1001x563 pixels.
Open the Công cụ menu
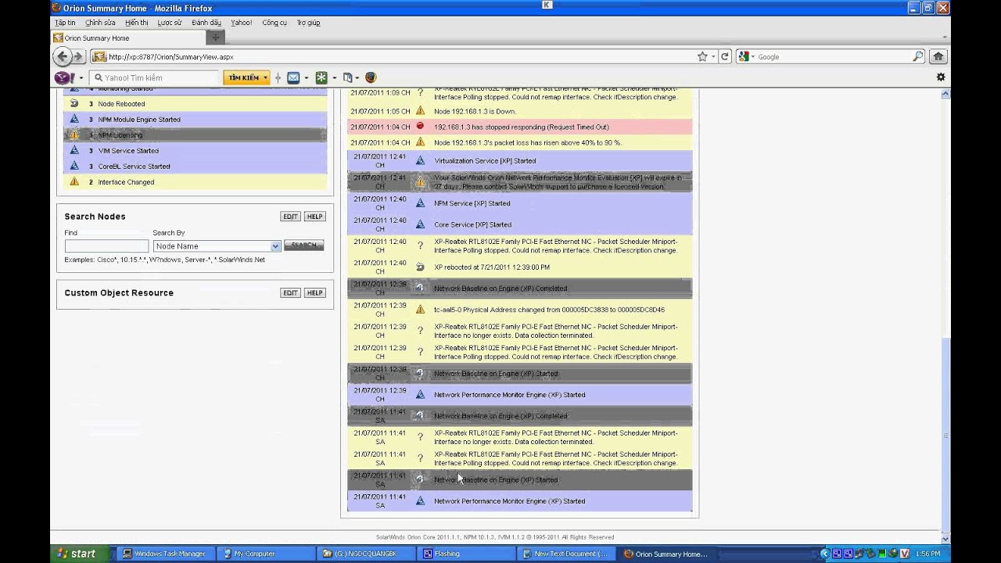tap(274, 23)
